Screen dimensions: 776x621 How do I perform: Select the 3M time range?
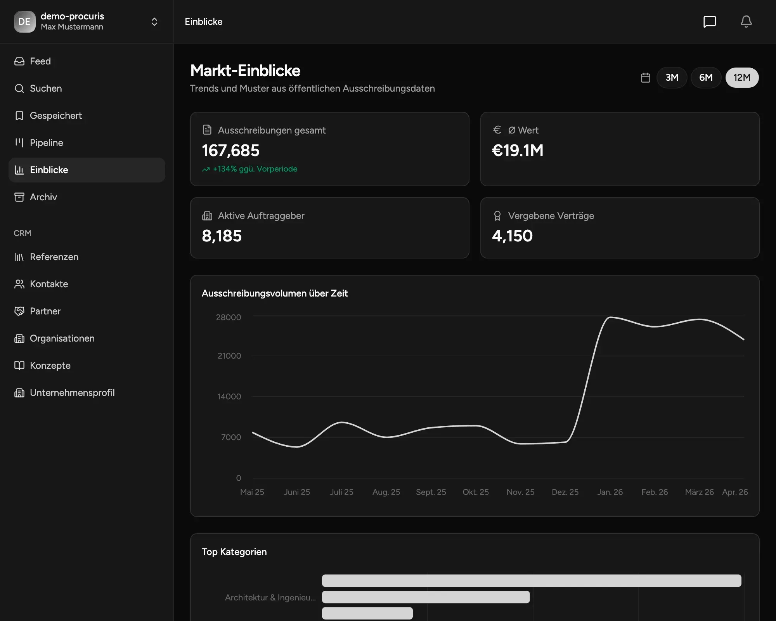(672, 78)
